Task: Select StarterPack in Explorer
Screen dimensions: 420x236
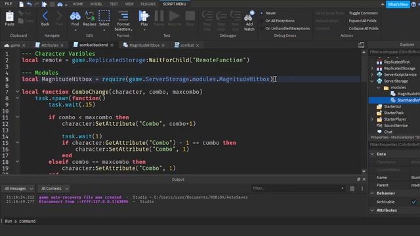Action: [x=394, y=113]
